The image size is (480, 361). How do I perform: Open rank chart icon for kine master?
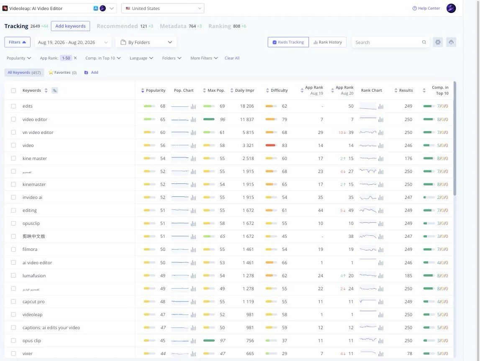tap(380, 159)
